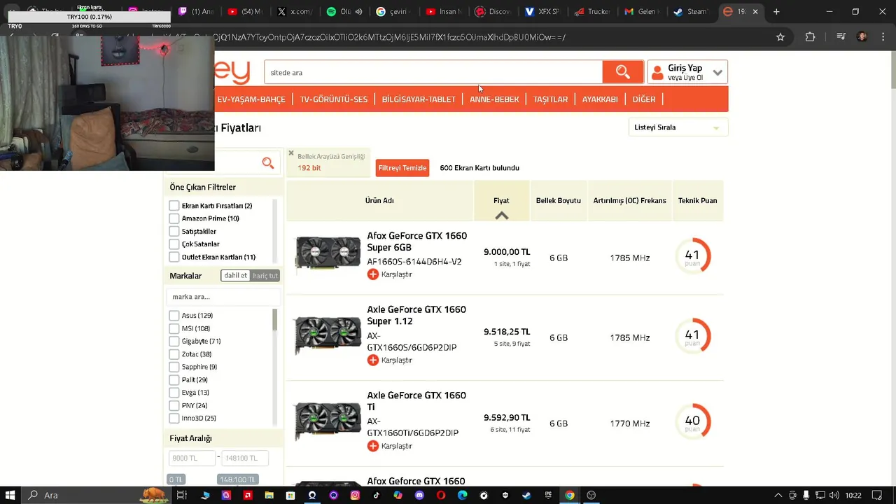The height and width of the screenshot is (504, 896).
Task: Check the Amazon Prime filter
Action: coord(174,218)
